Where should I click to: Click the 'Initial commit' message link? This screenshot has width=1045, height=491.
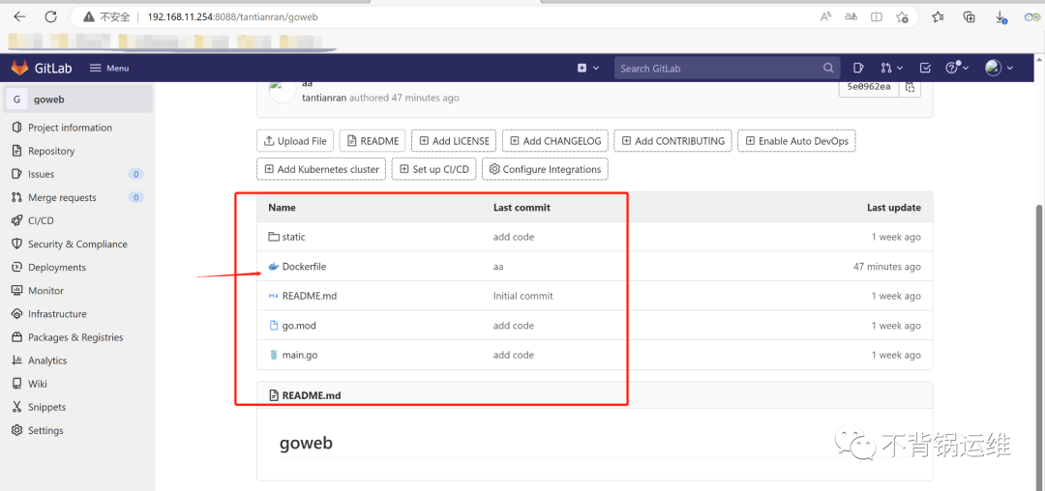click(x=523, y=296)
